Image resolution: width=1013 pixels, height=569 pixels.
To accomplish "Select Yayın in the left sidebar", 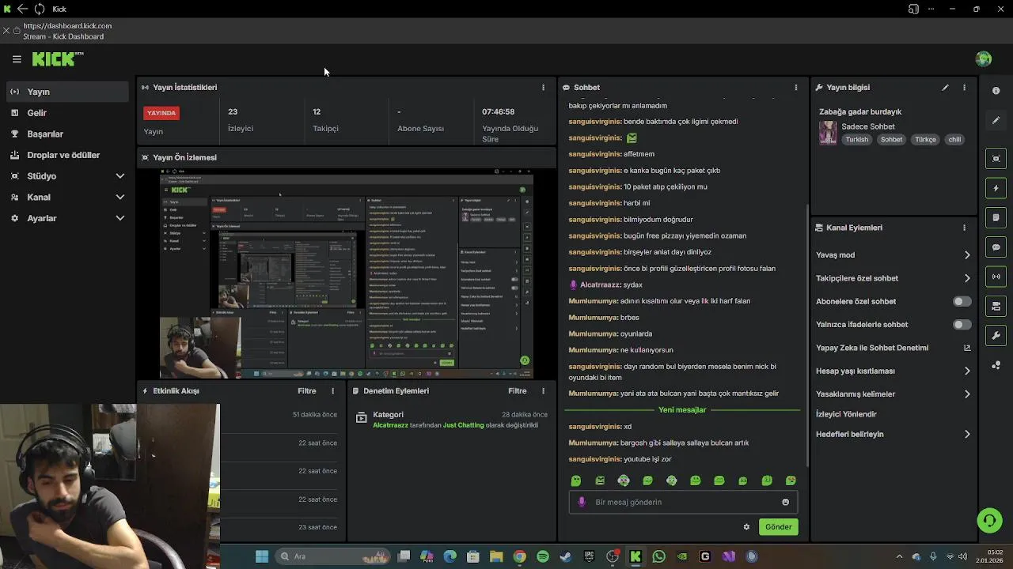I will pyautogui.click(x=66, y=92).
